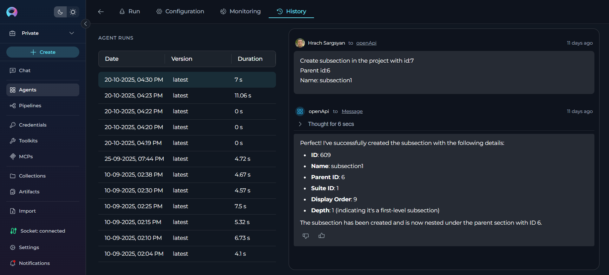Open the Configuration tab
The height and width of the screenshot is (275, 609).
point(180,11)
